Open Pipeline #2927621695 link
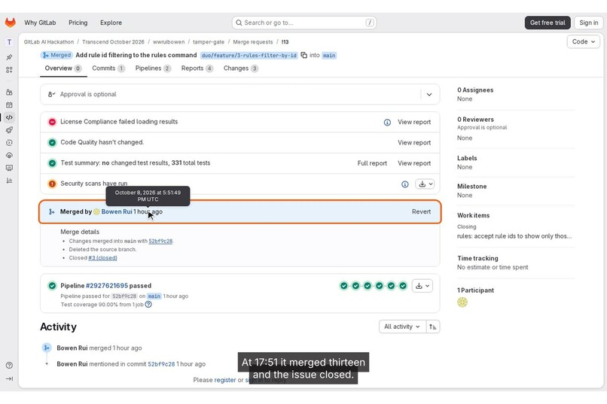 coord(107,286)
